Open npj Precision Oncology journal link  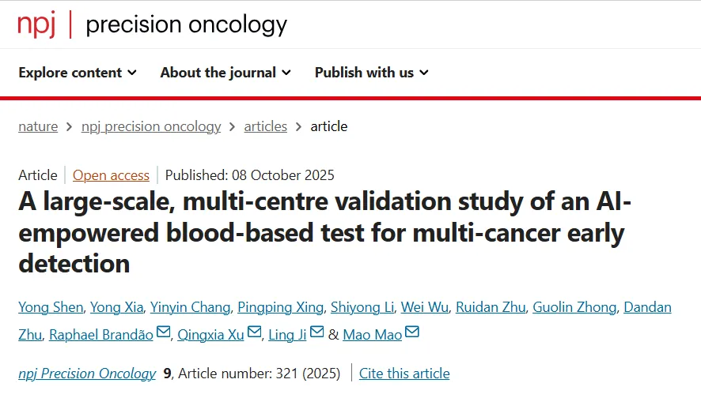[87, 374]
